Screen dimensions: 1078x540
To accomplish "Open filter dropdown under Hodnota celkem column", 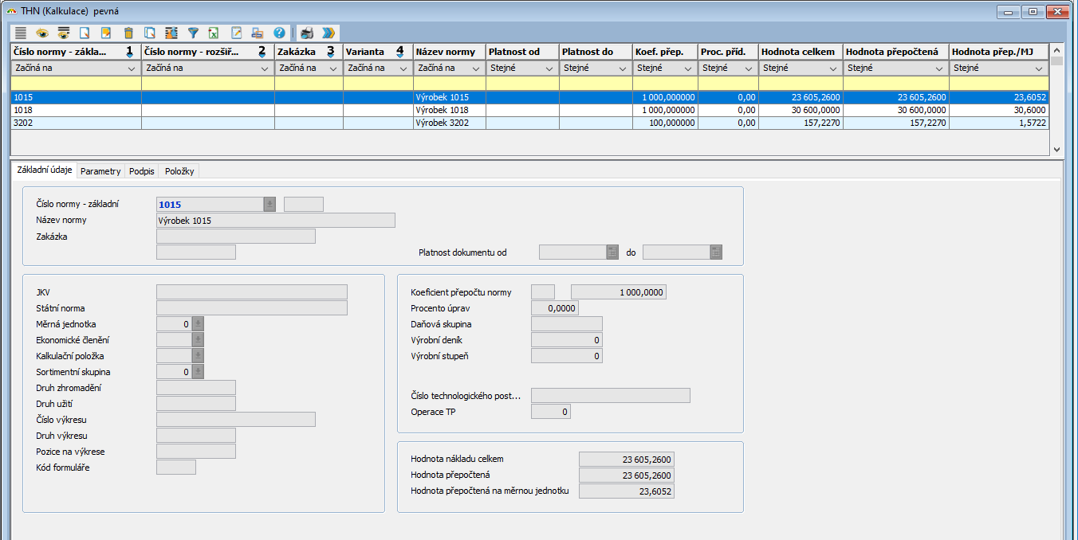I will pyautogui.click(x=832, y=68).
